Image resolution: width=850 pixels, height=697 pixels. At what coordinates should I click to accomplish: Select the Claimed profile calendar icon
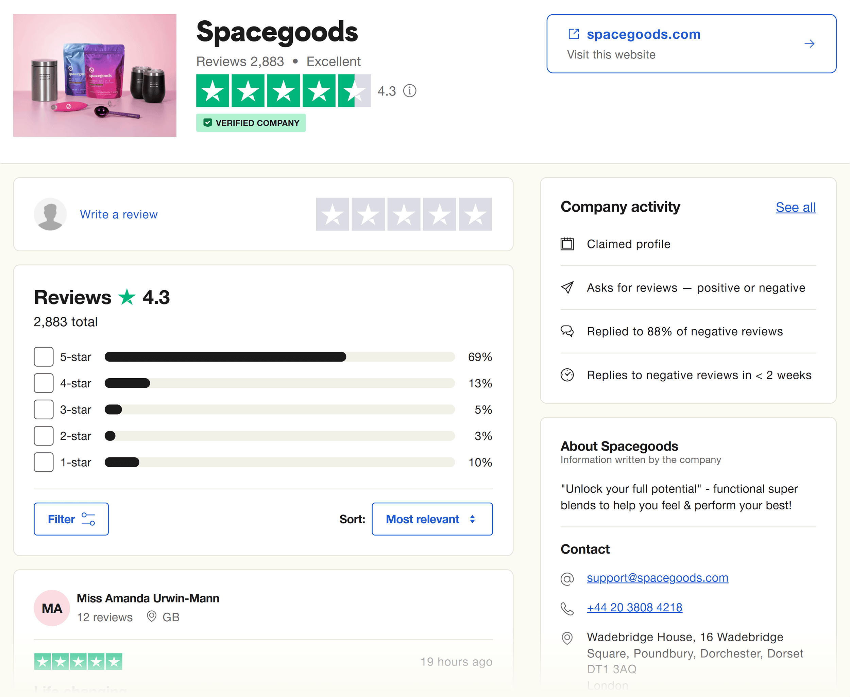click(x=567, y=244)
